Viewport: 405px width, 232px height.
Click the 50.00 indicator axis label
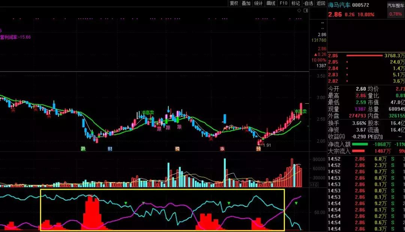point(320,213)
